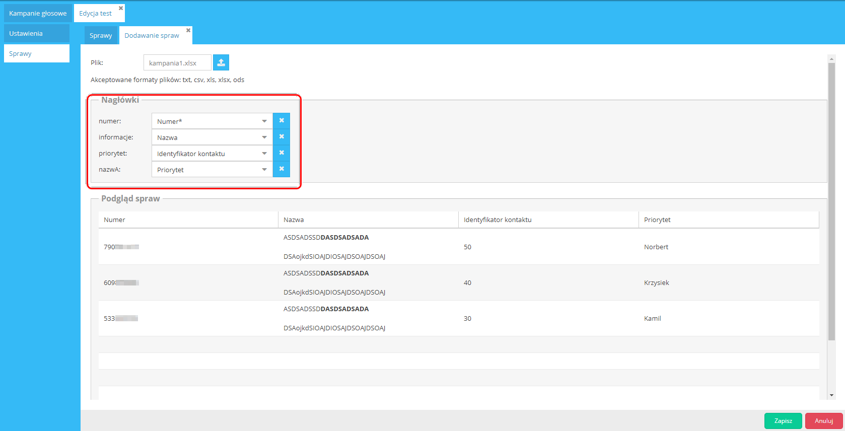Click the kampania1.xlsx file input field
This screenshot has height=431, width=845.
[x=177, y=62]
